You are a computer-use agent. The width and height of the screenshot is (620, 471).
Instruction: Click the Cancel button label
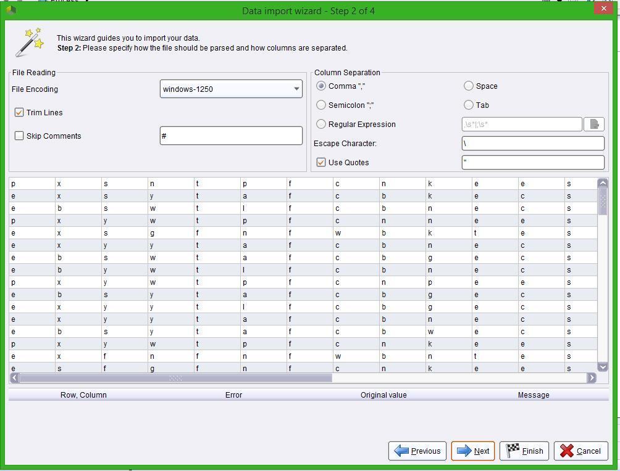click(589, 451)
